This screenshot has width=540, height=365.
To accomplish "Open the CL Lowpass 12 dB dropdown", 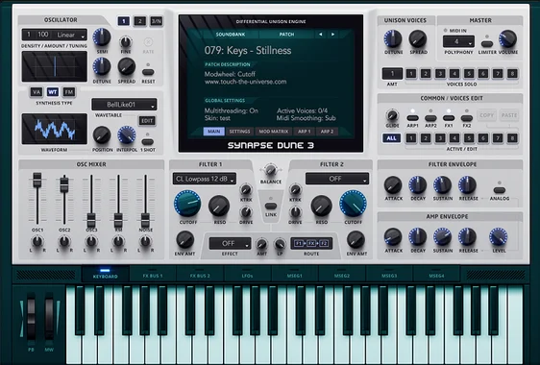I will [x=205, y=179].
